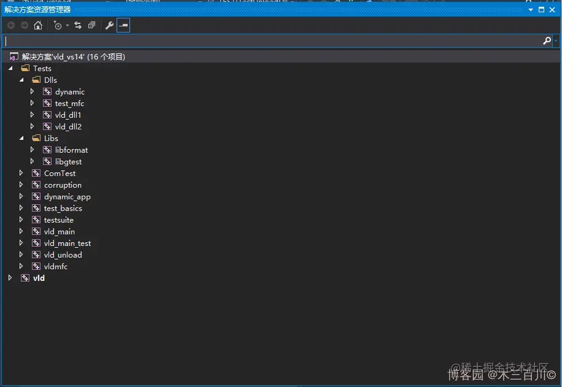Expand the vld_dll2 project
Screen dimensions: 562x387
[x=33, y=126]
